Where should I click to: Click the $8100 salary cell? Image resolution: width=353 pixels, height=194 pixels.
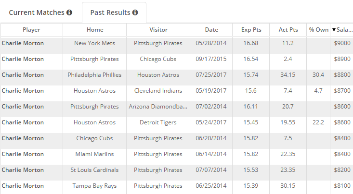(342, 186)
